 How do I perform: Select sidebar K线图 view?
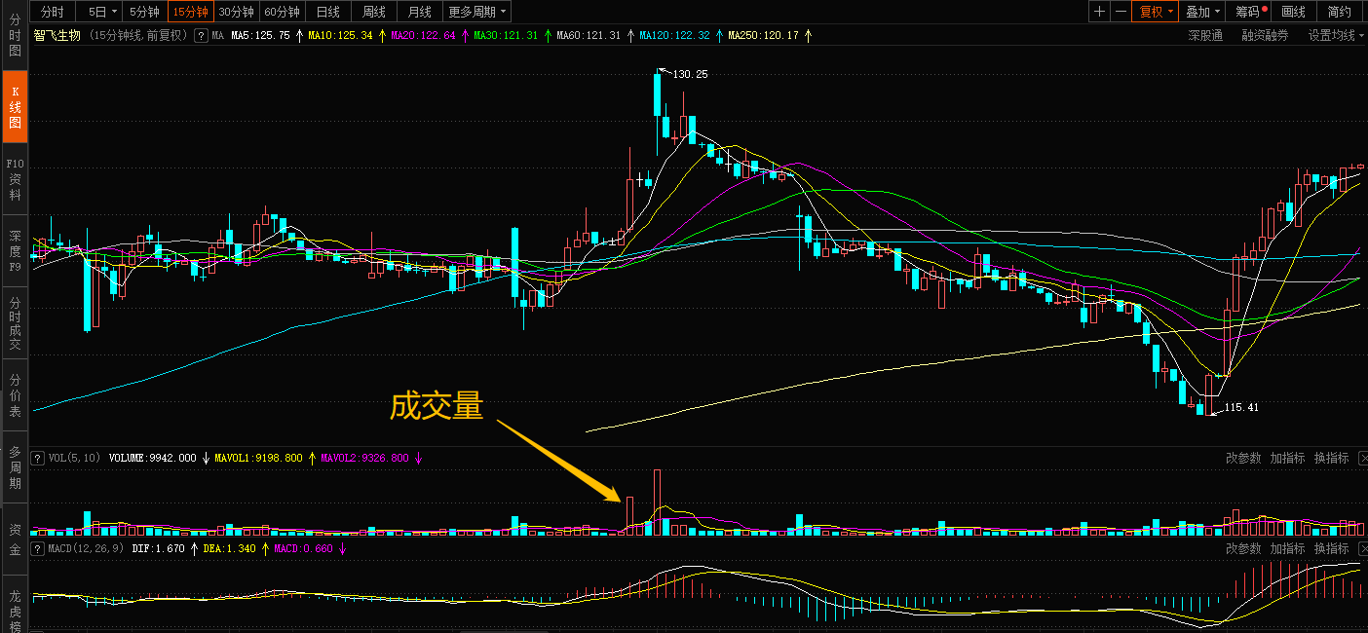(15, 107)
